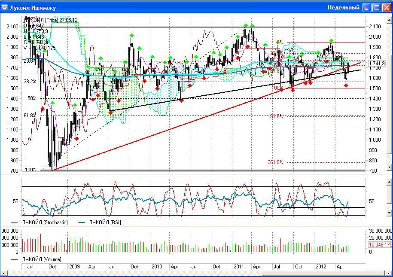The height and width of the screenshot is (277, 393).
Task: Click the 50% Fibonacci level label
Action: (x=32, y=98)
